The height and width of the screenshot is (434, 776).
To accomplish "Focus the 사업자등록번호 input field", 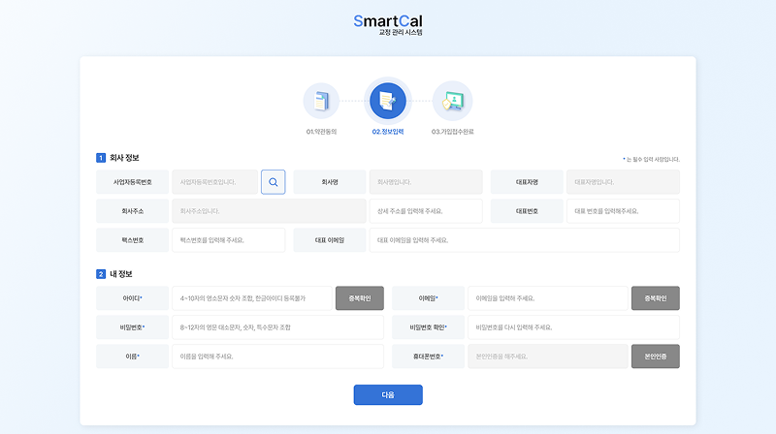I will click(215, 181).
